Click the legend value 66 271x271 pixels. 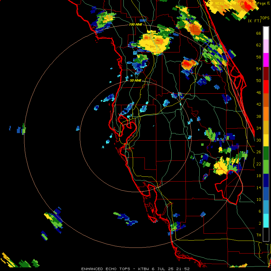pos(259,33)
